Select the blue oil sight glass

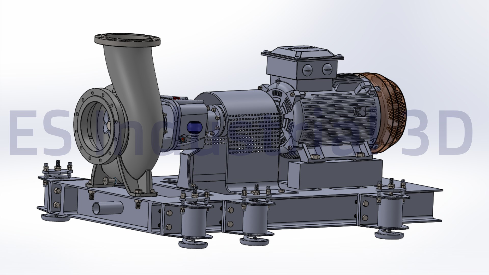tap(195, 127)
